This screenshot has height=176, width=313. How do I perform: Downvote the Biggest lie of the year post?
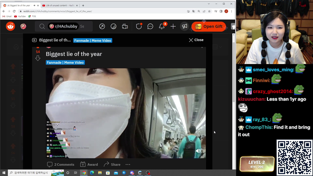point(38,58)
